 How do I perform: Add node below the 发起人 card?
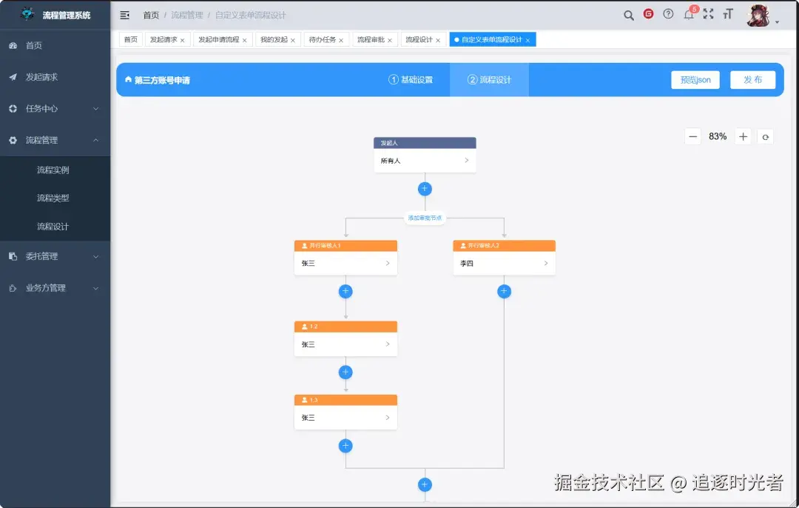[425, 189]
